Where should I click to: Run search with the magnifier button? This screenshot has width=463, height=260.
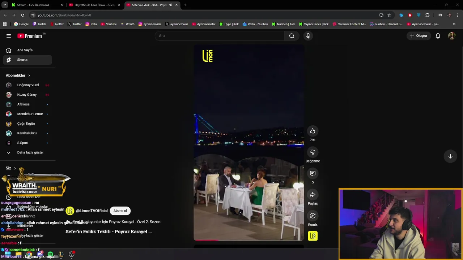[292, 36]
